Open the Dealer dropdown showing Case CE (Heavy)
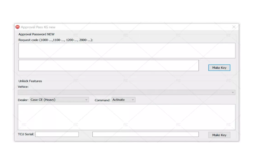Screen dimensions: 258x161 [59, 100]
